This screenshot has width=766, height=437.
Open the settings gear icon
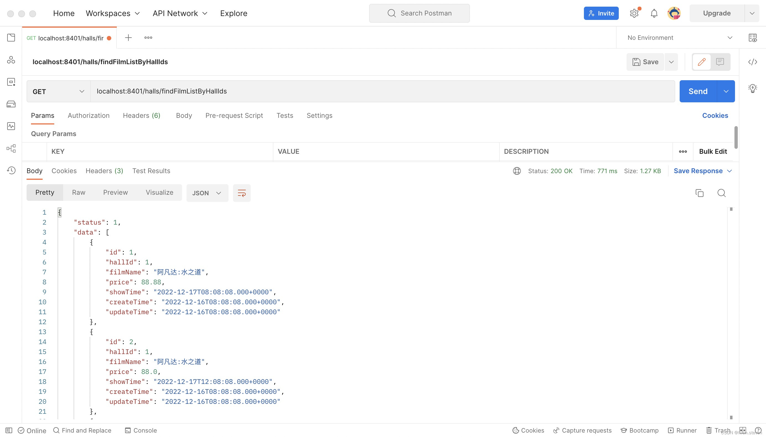[634, 13]
